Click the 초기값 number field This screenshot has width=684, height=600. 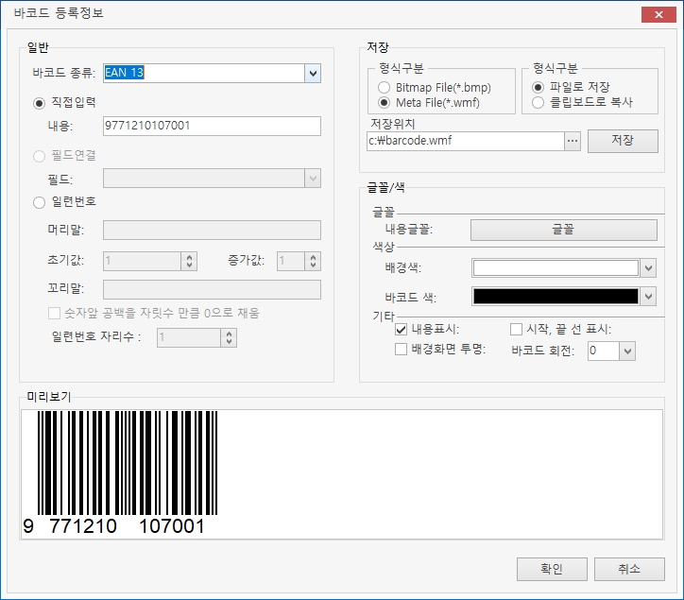point(143,261)
